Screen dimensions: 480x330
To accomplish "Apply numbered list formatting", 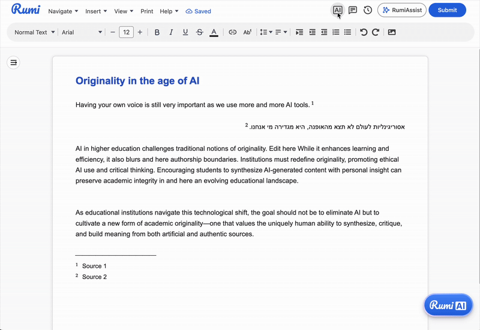I will (x=336, y=32).
